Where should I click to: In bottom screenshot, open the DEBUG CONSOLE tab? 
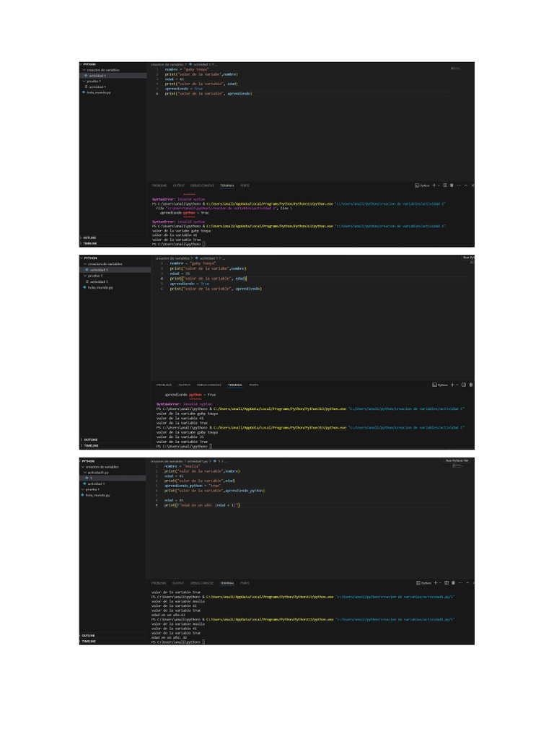click(x=202, y=583)
